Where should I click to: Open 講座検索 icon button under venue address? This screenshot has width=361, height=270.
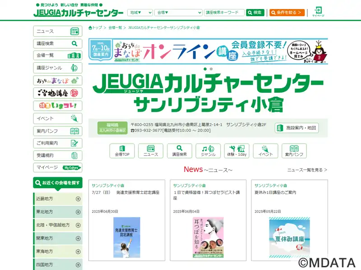coord(179,151)
